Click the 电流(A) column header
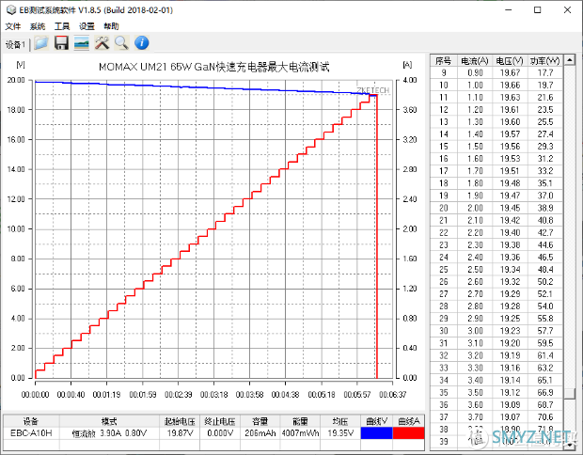This screenshot has height=455, width=583. tap(475, 60)
